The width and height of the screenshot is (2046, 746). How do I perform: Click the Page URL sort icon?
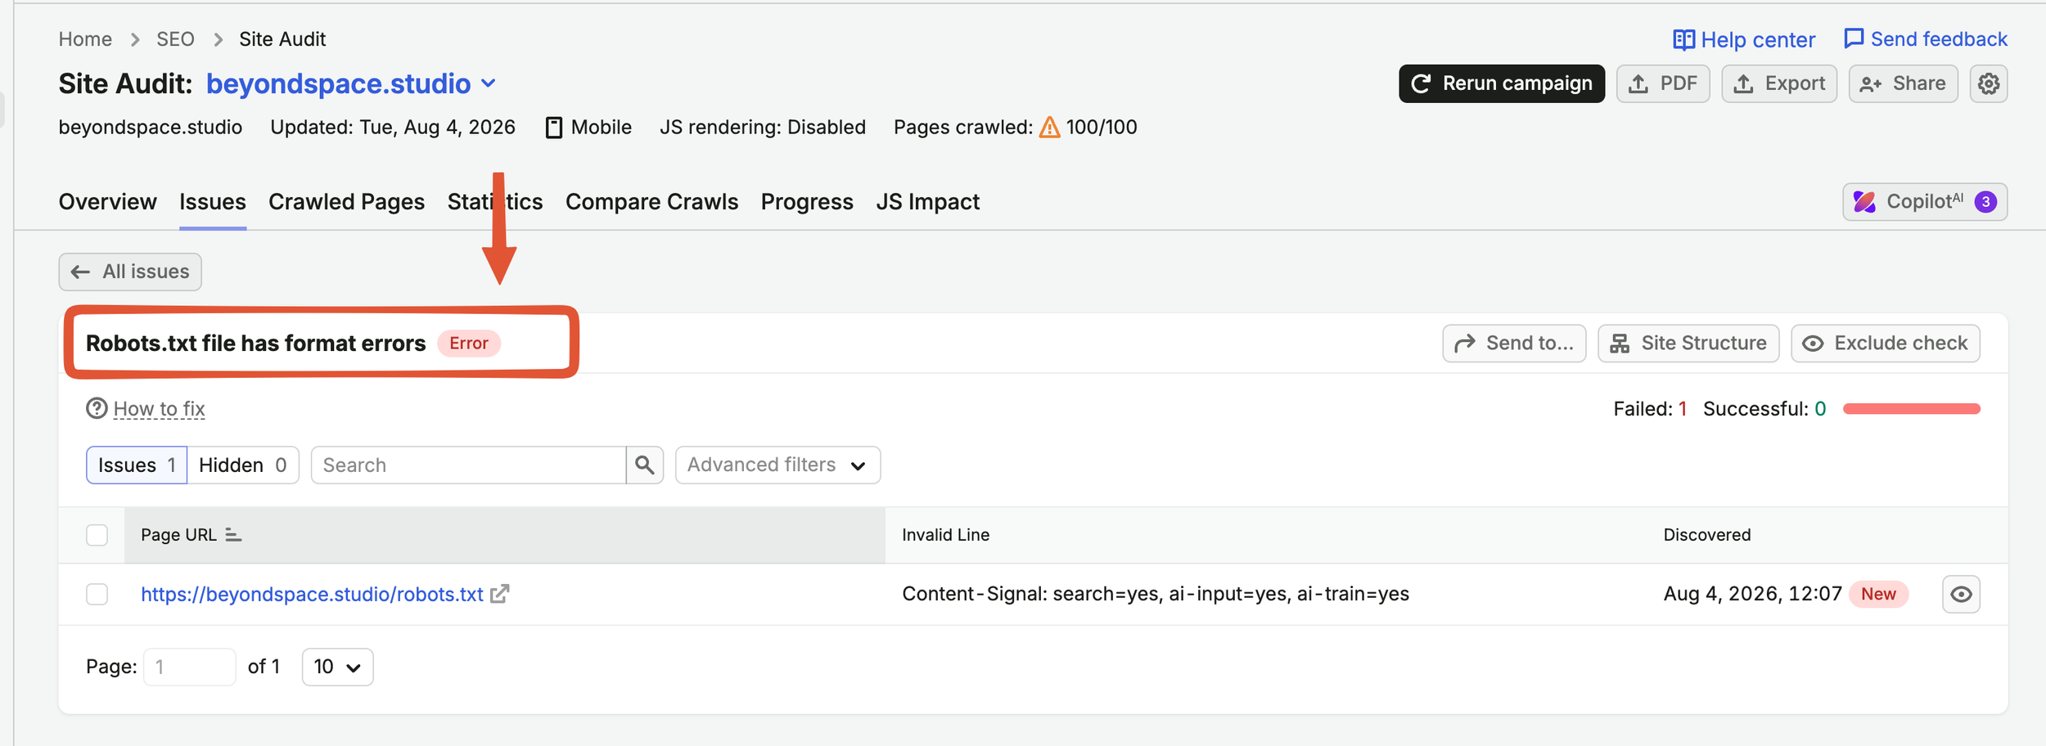[x=233, y=535]
